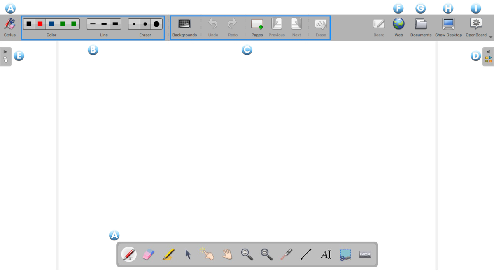Select the Pen tool in stylus palette
494x272 pixels.
tap(129, 255)
